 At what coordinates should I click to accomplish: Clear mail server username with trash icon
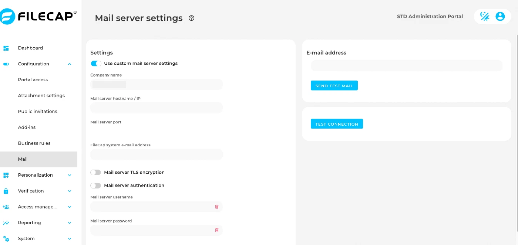[217, 207]
